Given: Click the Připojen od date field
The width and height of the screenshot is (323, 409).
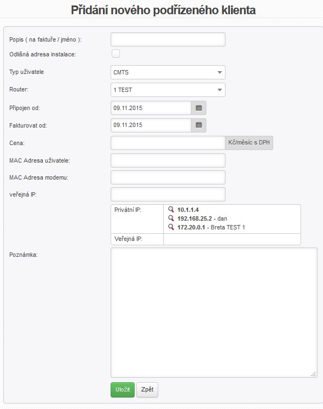Looking at the screenshot, I should tap(151, 108).
